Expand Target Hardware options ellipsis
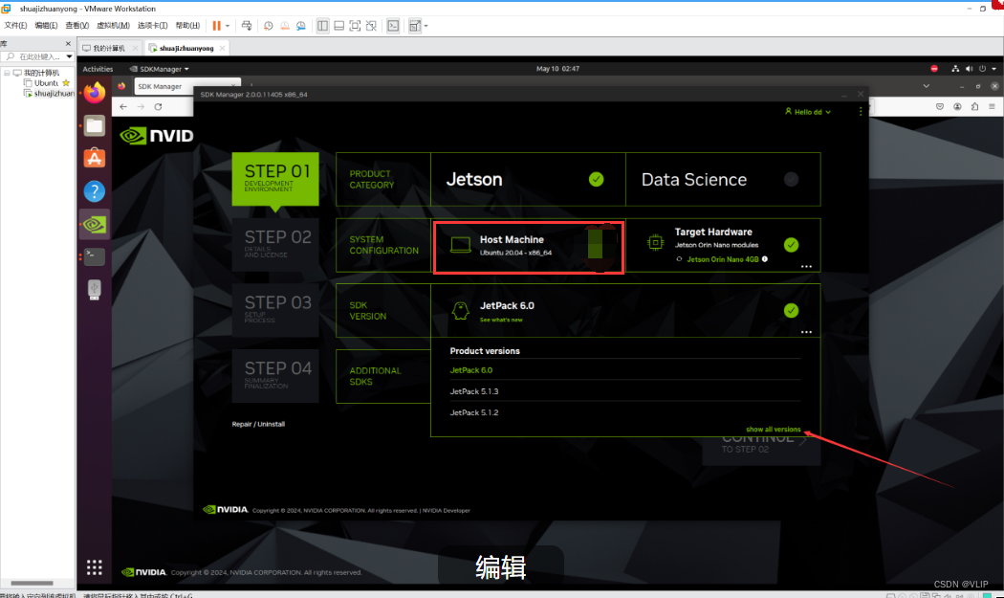 pyautogui.click(x=806, y=267)
